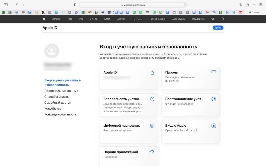
Task: Go back to previous page
Action: (x=17, y=5)
